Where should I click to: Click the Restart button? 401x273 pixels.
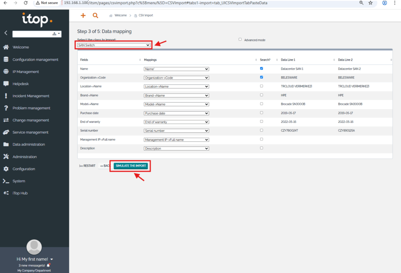[87, 166]
